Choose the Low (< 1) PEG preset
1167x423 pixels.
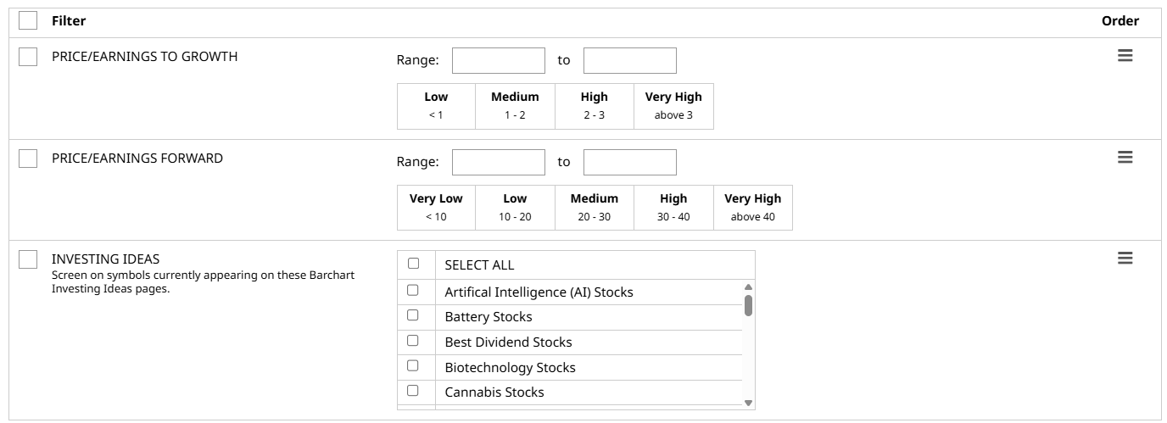pos(436,106)
